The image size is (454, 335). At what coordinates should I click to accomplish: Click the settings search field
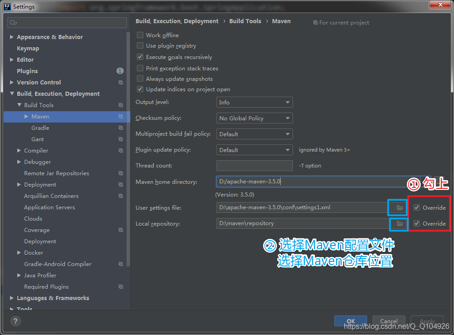click(67, 23)
